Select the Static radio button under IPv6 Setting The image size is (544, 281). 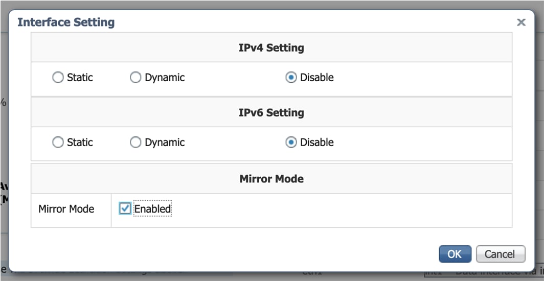point(58,143)
